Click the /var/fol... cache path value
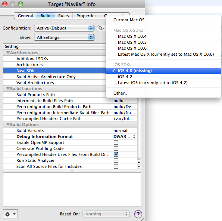This screenshot has width=222, height=221. (123, 119)
